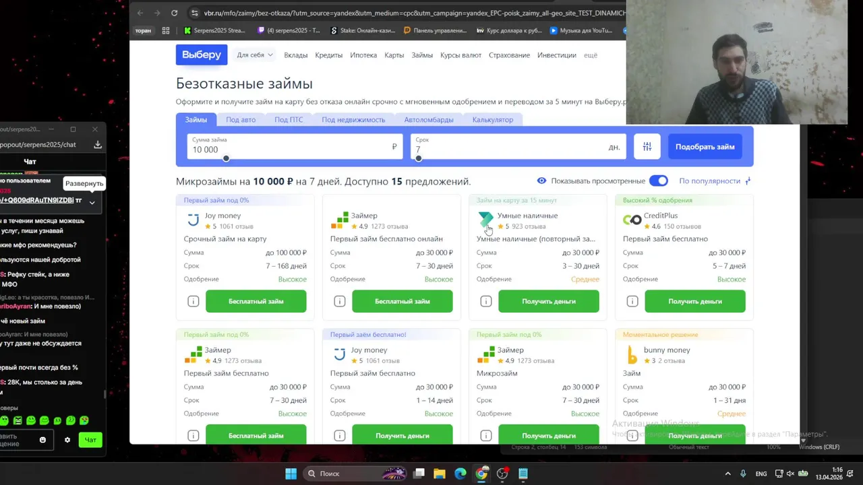Open the Serpens2025 Stream Kick bookmark

coord(214,30)
